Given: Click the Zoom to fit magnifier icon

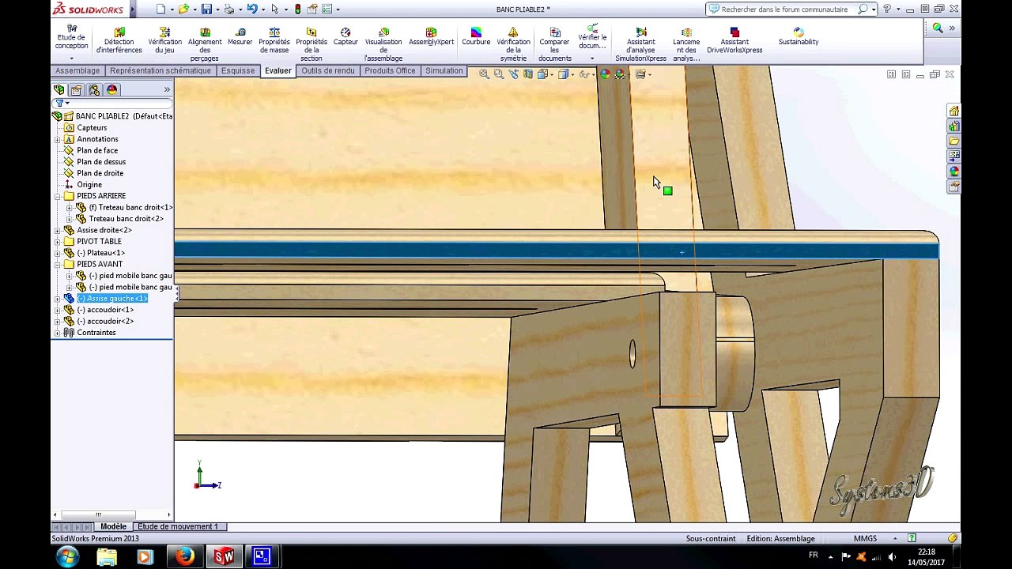Looking at the screenshot, I should [x=484, y=74].
